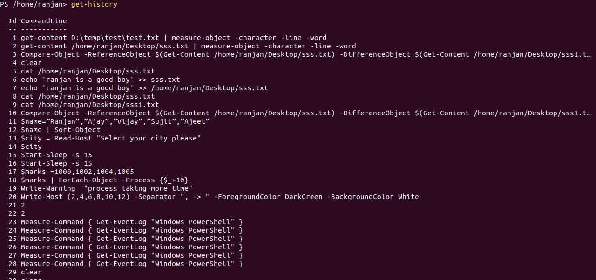Viewport: 596px width, 280px height.
Task: Click the $name array assignment line
Action: tap(115, 121)
